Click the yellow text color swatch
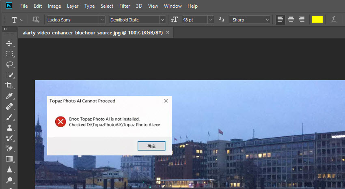Screen dimensions: 345x189 (317, 19)
